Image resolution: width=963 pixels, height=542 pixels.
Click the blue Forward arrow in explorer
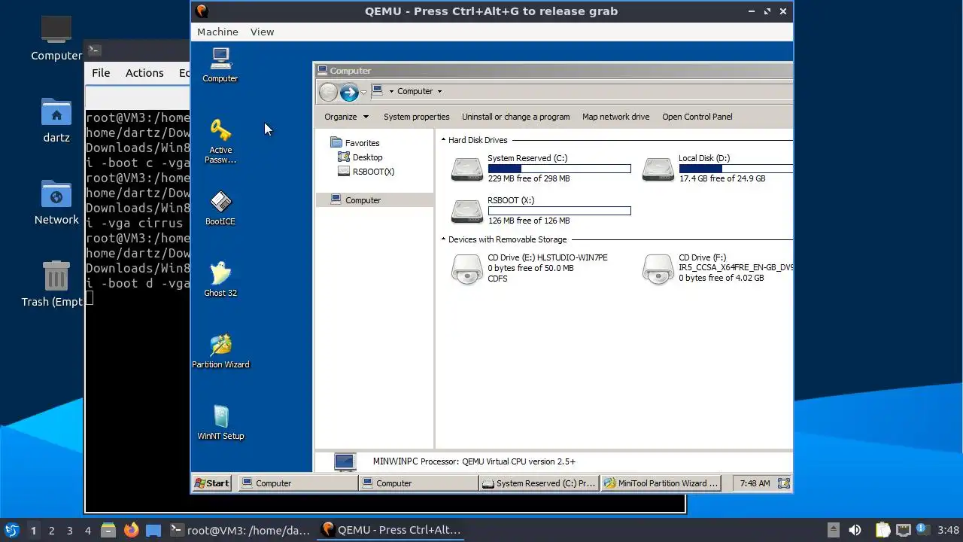349,92
